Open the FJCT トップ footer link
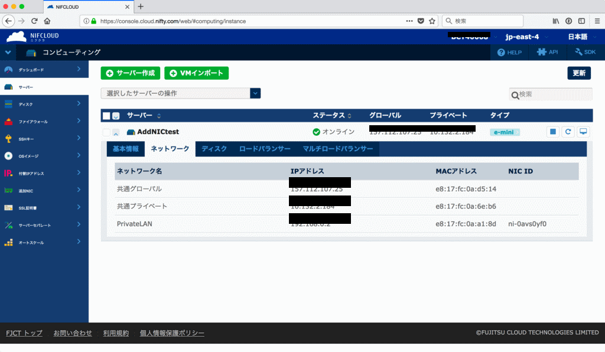This screenshot has width=605, height=352. tap(24, 333)
